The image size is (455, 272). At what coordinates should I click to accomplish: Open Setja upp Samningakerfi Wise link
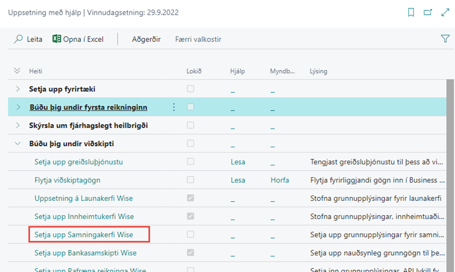click(x=83, y=234)
